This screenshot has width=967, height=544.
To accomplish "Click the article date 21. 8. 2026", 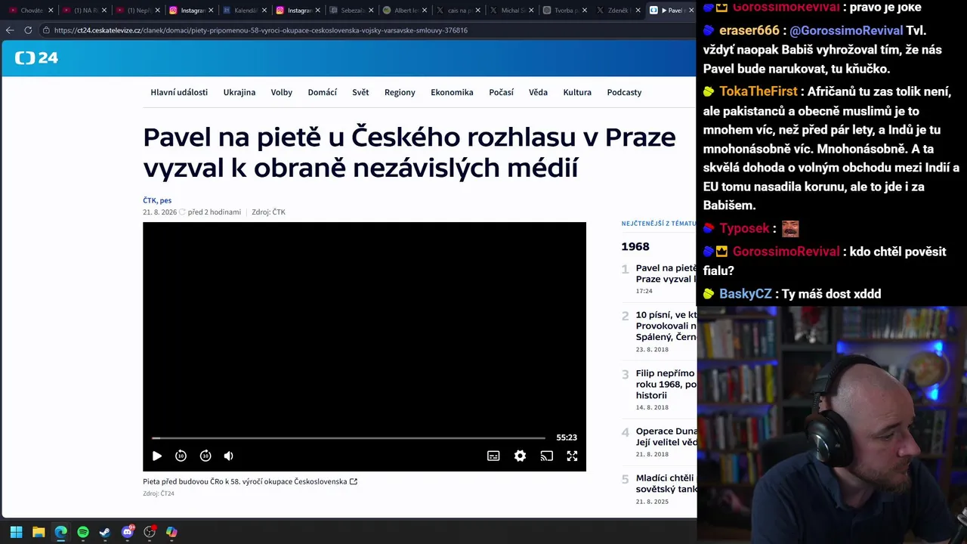I will (x=159, y=212).
